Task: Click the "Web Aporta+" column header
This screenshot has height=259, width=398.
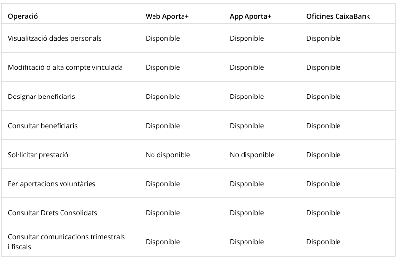Action: coord(167,16)
